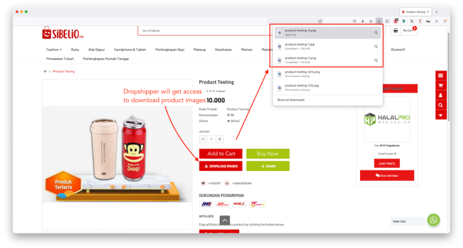Open Perawatan Tubuh category
463x248 pixels.
(x=60, y=59)
